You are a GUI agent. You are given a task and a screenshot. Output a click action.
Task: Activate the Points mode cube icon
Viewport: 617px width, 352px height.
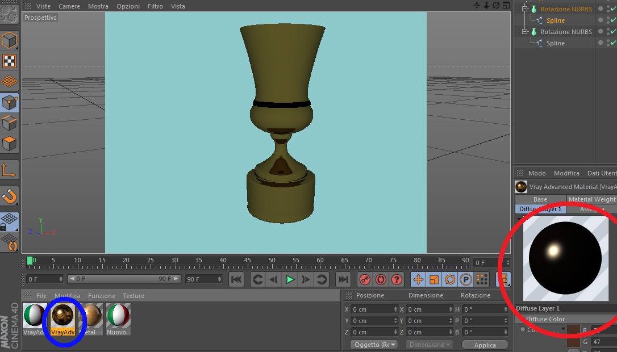click(x=10, y=103)
